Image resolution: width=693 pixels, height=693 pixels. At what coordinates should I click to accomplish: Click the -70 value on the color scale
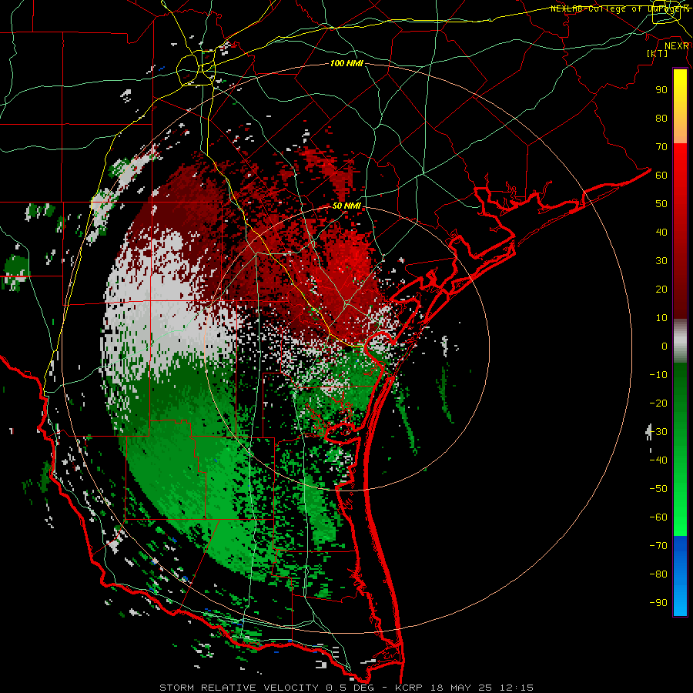(x=658, y=546)
